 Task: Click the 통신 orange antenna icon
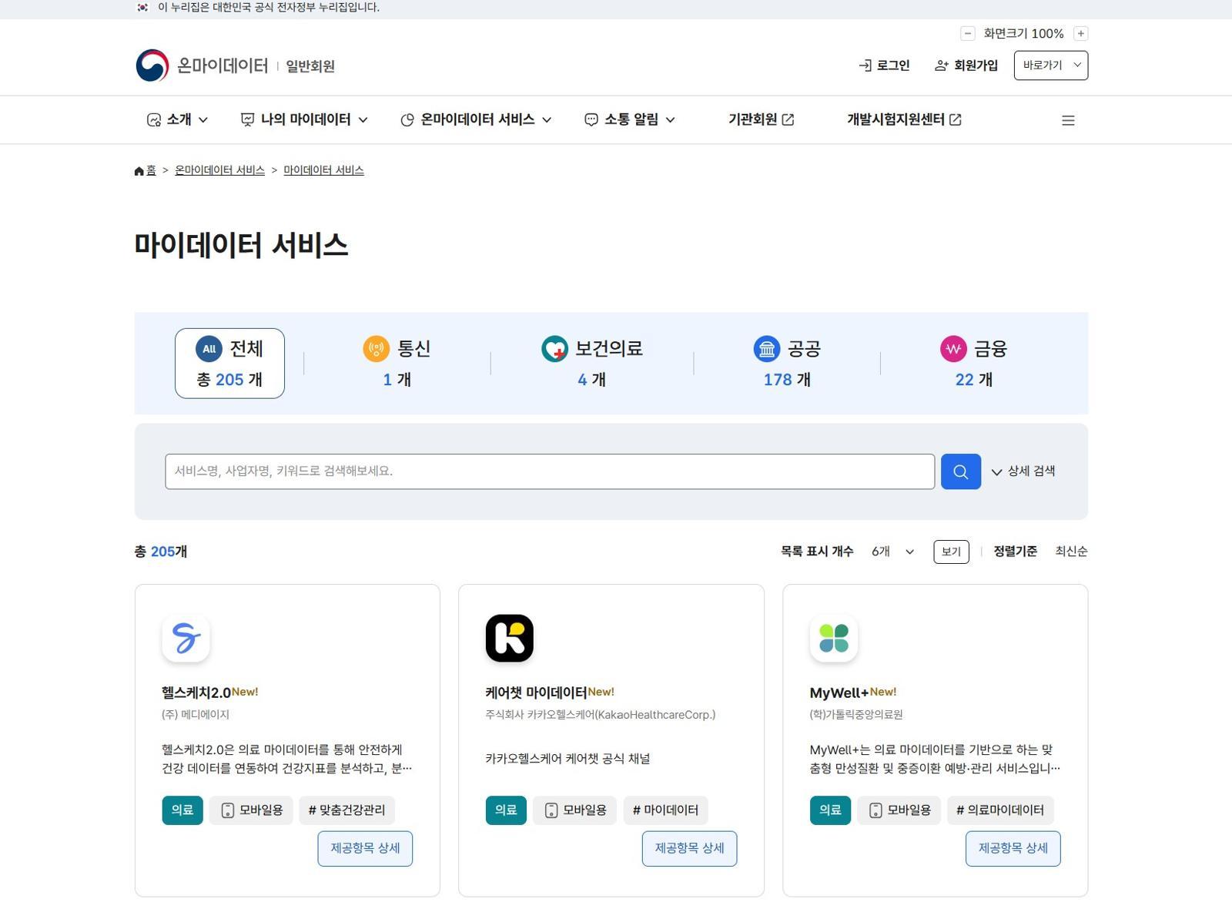[x=377, y=349]
